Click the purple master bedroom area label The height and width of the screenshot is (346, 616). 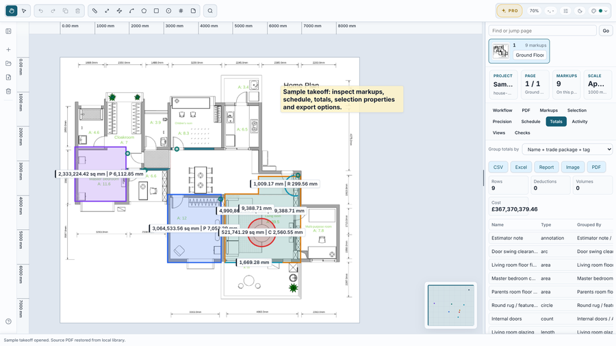coord(100,174)
